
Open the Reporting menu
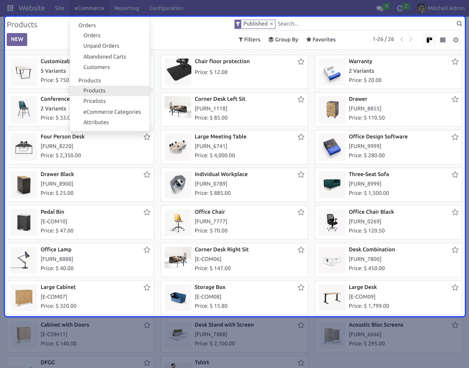(x=126, y=8)
